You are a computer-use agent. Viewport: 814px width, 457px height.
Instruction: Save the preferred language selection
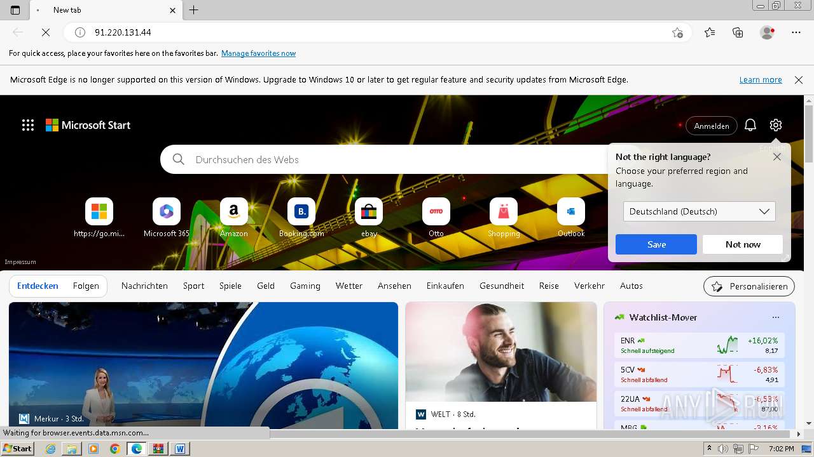coord(656,244)
